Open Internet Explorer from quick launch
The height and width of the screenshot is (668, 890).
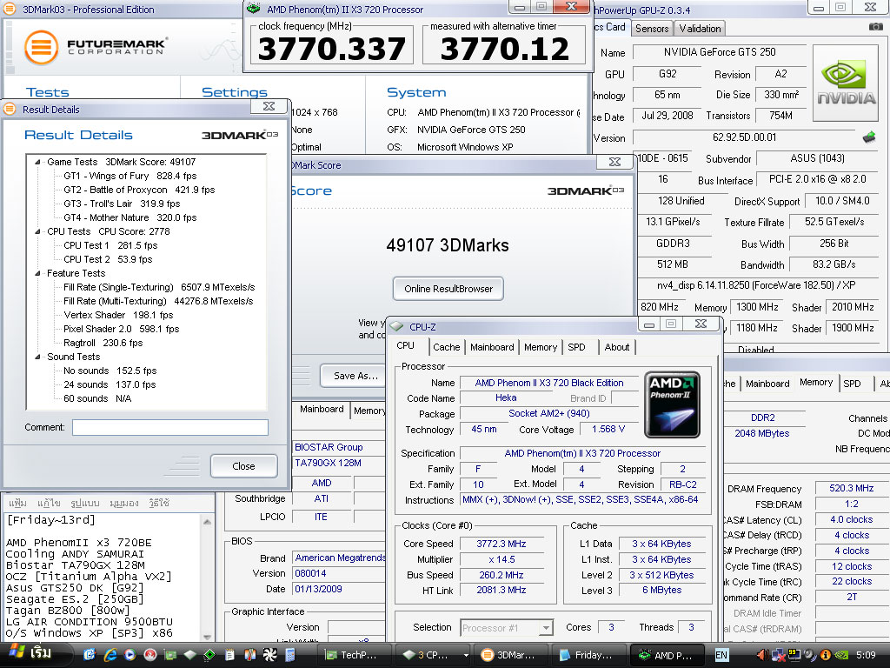(110, 655)
